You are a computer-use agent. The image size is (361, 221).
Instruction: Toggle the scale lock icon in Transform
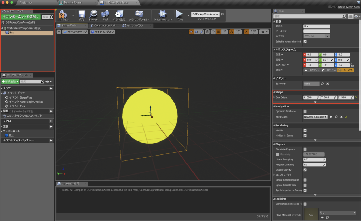(352, 65)
